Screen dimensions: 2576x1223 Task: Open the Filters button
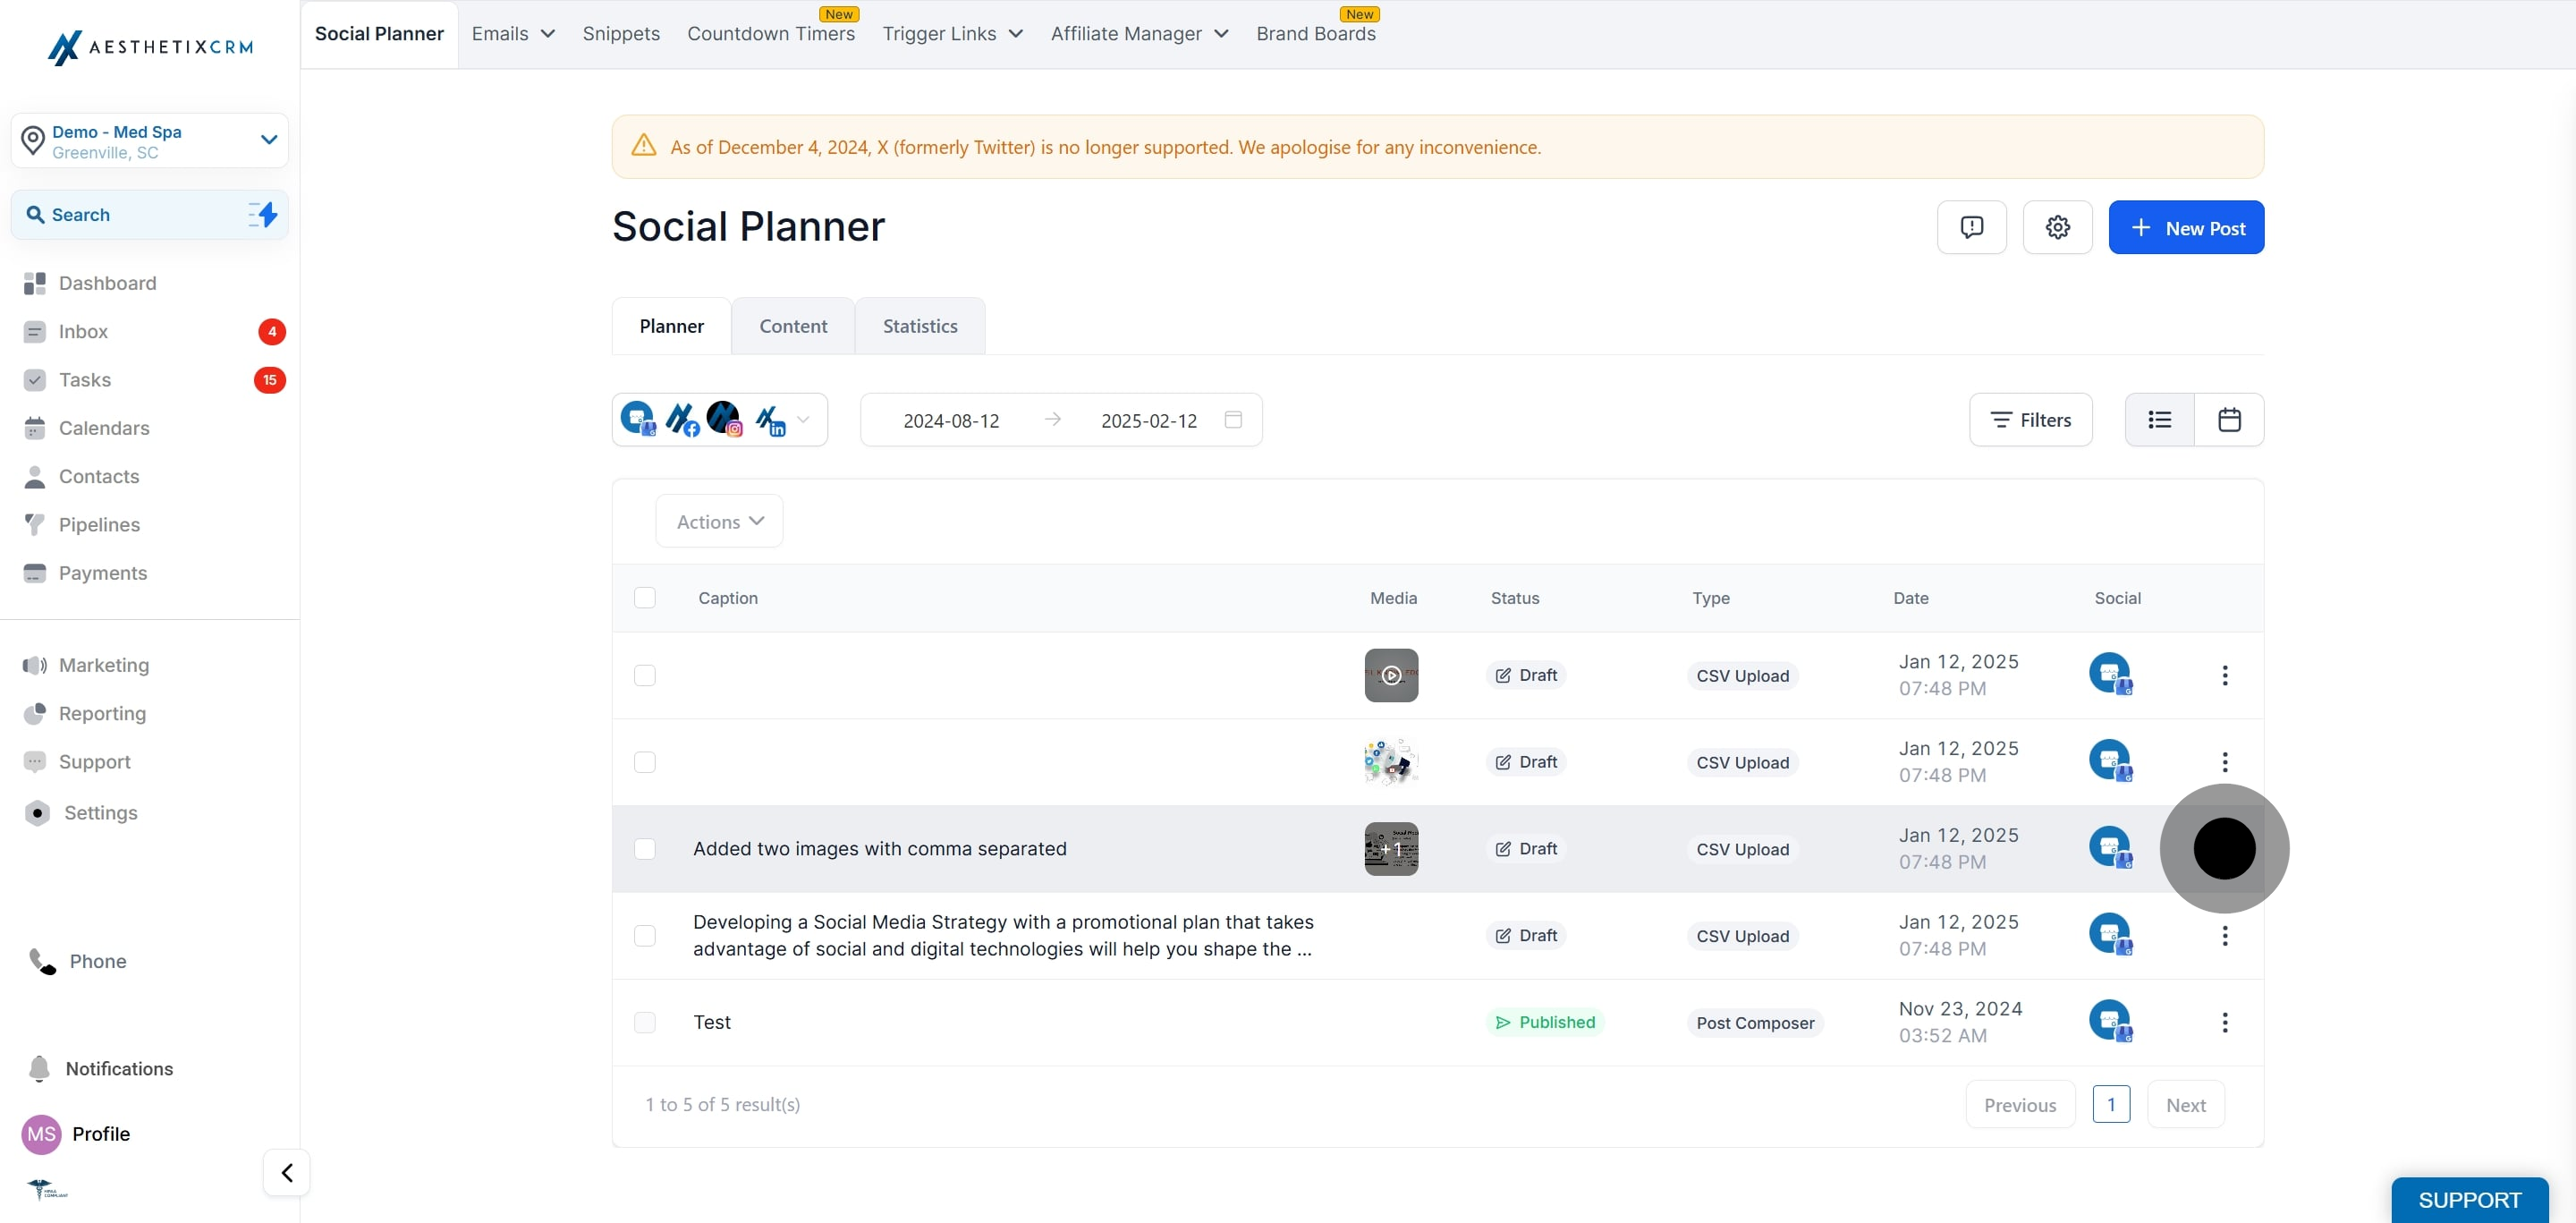click(2030, 420)
